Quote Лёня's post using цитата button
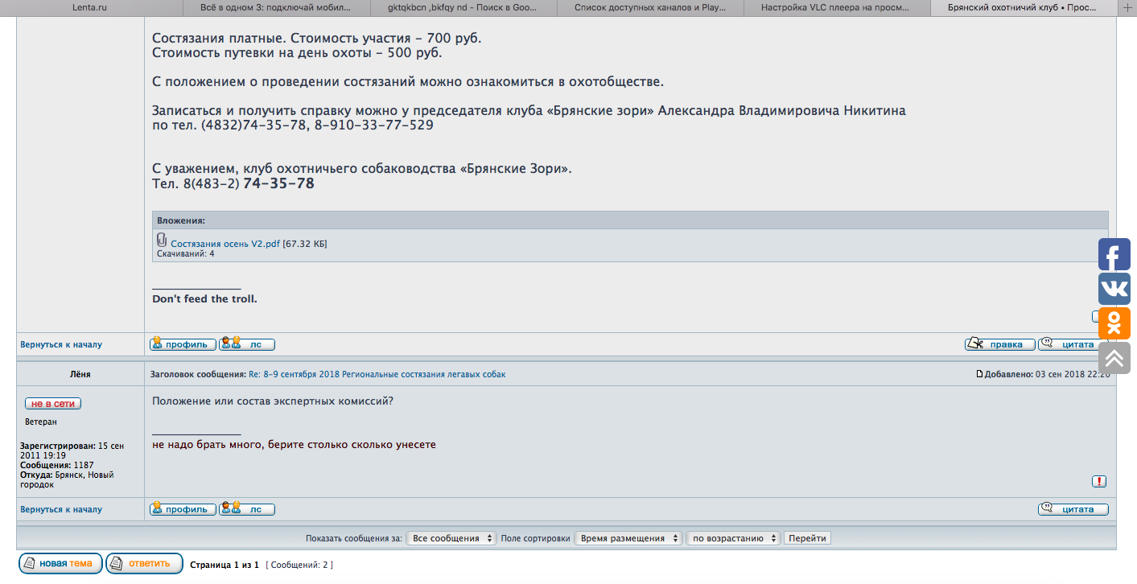1137x584 pixels. click(1073, 509)
